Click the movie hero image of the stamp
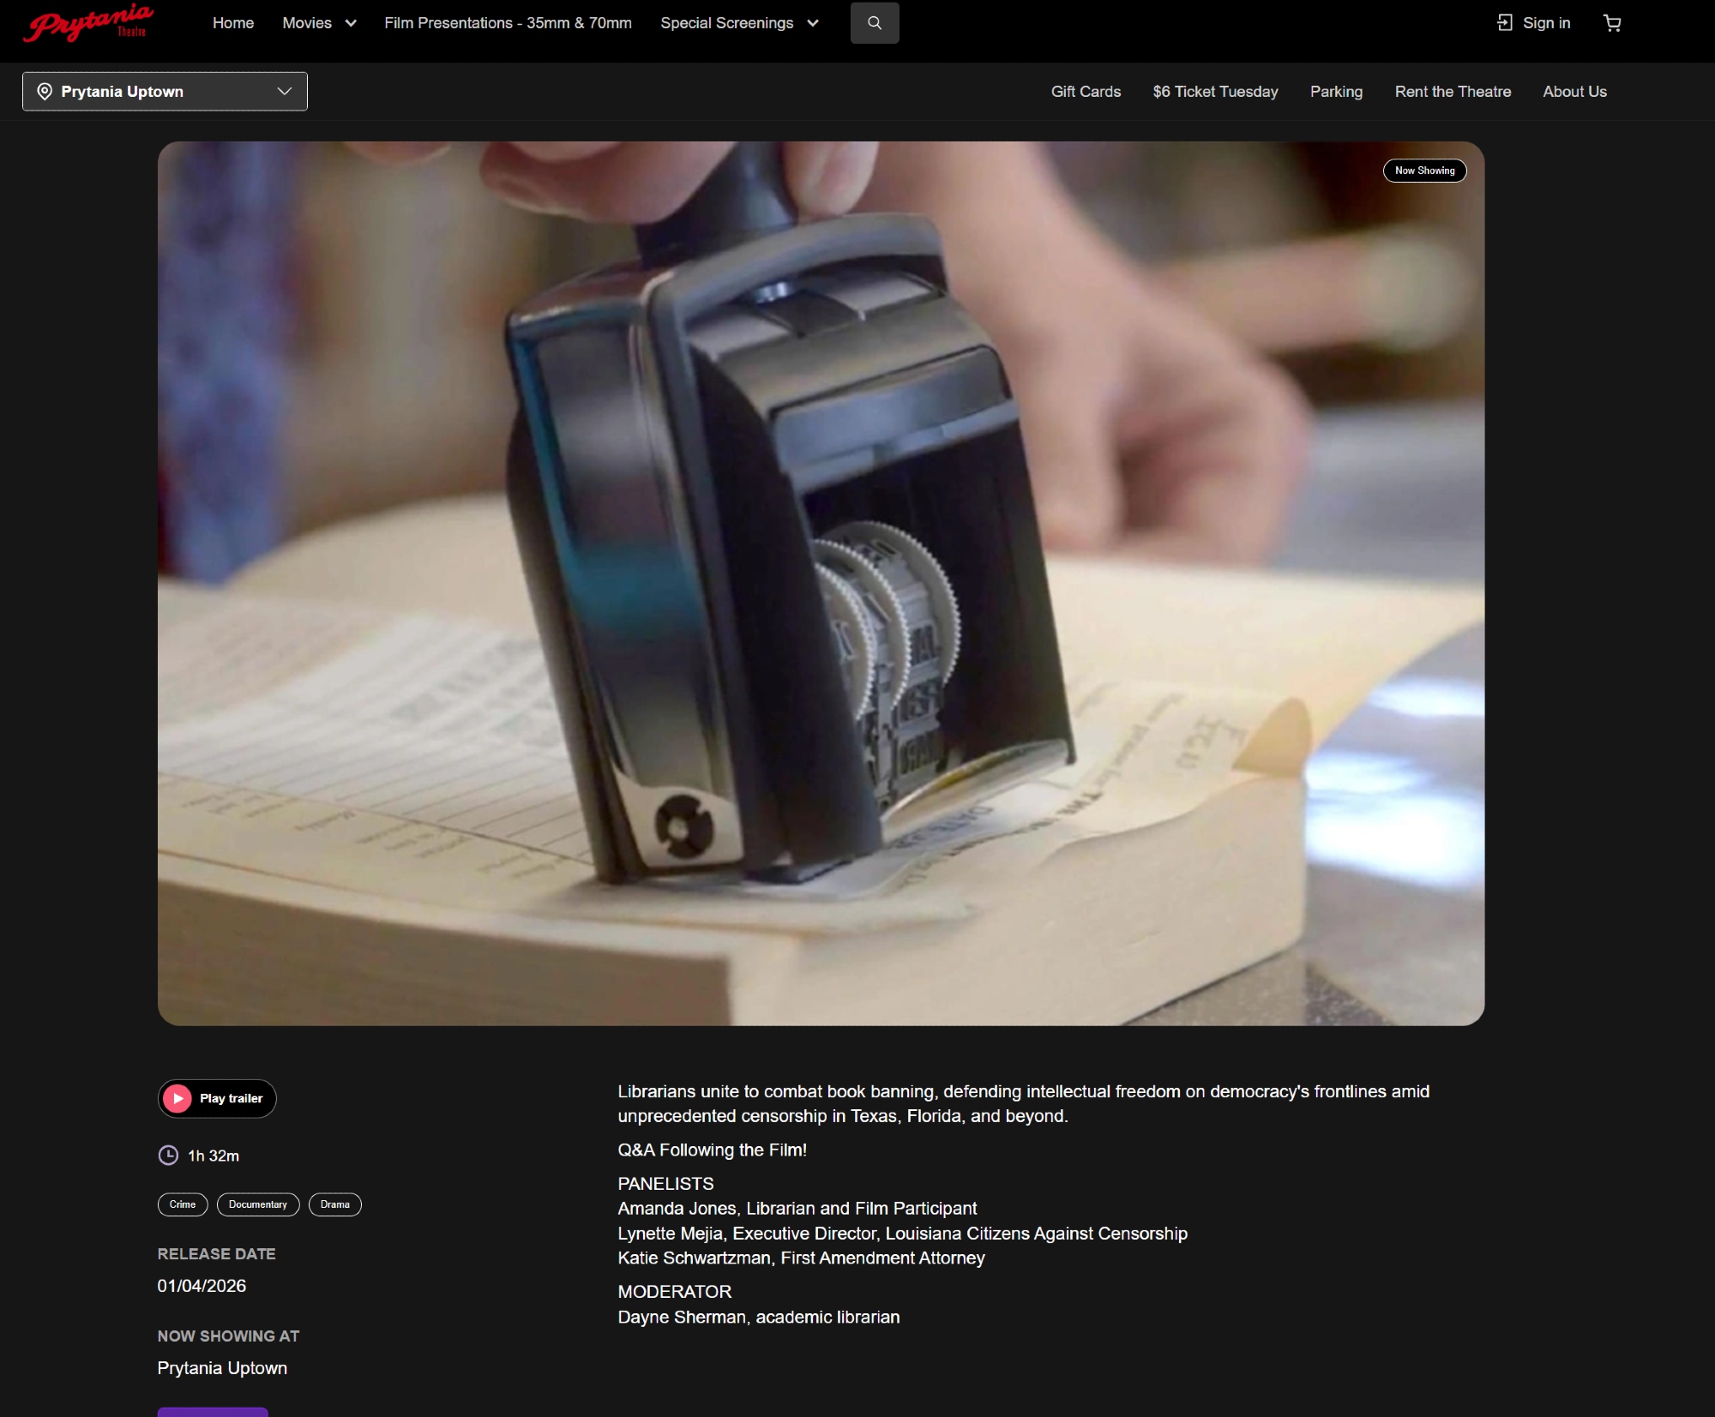Viewport: 1715px width, 1417px height. tap(821, 583)
